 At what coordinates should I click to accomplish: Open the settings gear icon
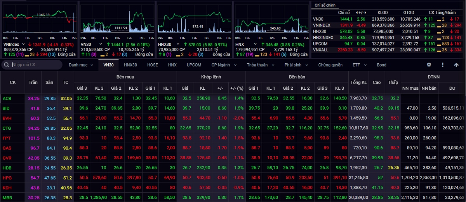tap(429, 65)
